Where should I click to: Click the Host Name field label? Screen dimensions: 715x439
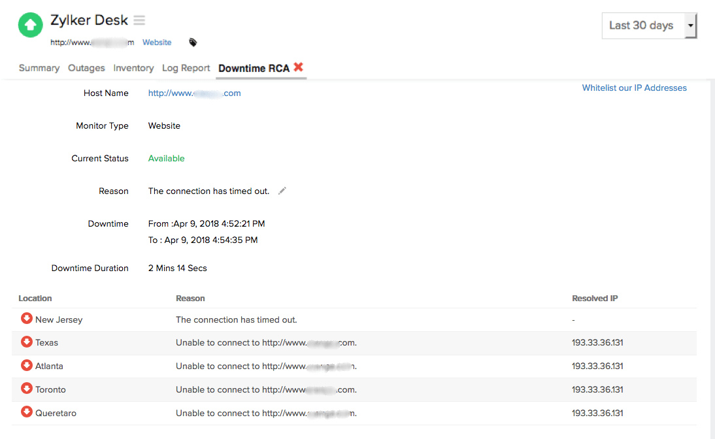(x=106, y=93)
